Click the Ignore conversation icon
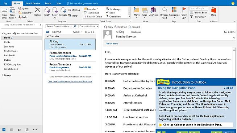This screenshot has height=133, width=237. pos(24,8)
